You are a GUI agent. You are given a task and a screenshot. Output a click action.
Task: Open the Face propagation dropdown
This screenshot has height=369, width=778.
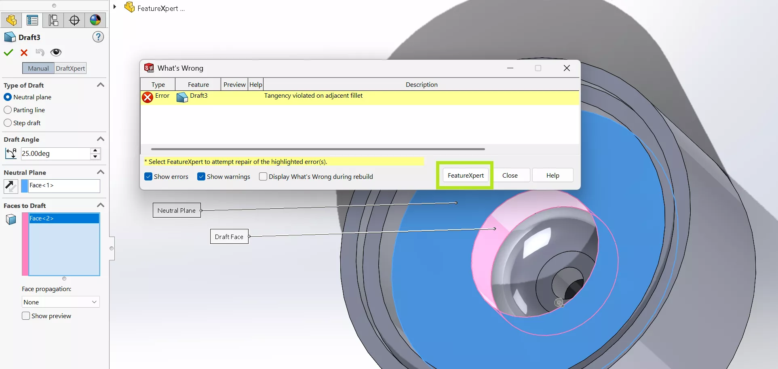tap(61, 302)
